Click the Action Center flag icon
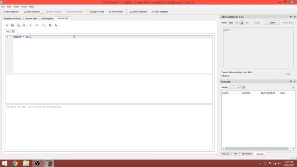Screen dimensions: 297x167 270,163
